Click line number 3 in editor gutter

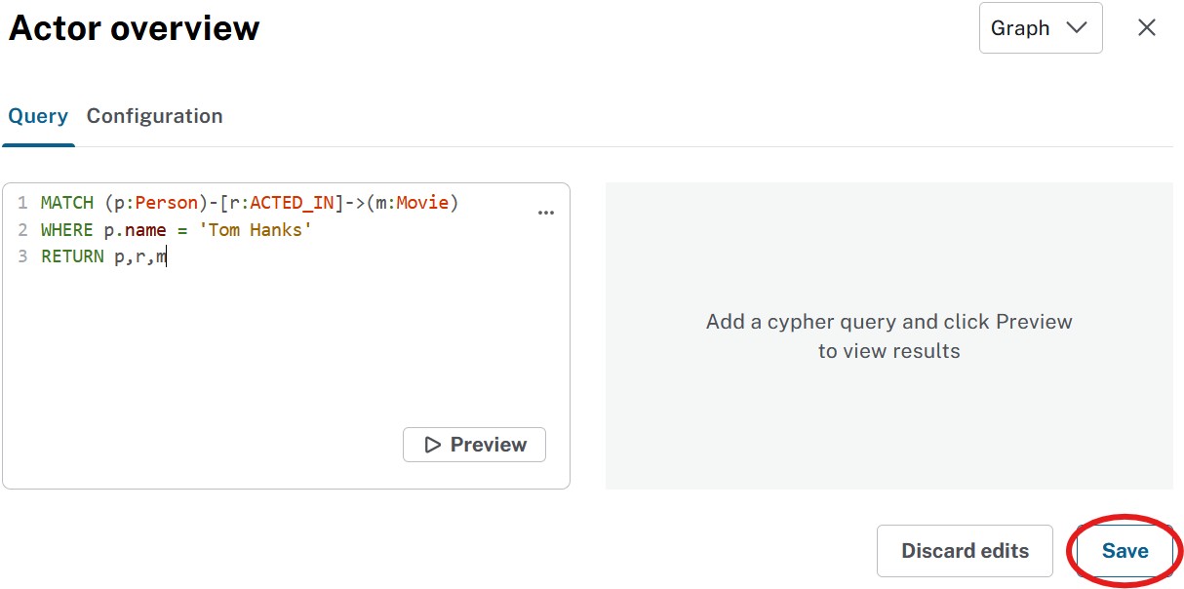pos(22,256)
